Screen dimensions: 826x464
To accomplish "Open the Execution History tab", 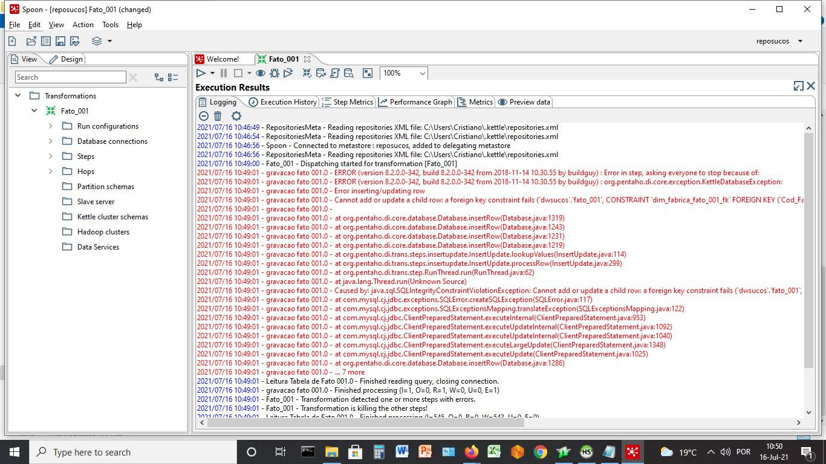I will [282, 102].
